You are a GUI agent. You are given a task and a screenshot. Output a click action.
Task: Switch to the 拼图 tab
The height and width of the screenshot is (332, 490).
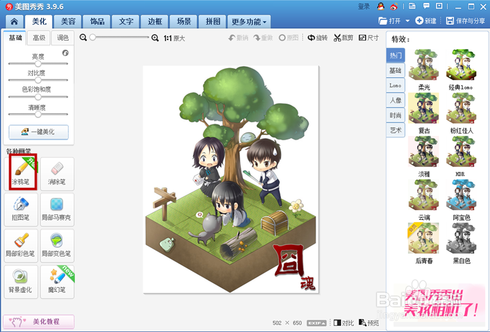[x=213, y=21]
